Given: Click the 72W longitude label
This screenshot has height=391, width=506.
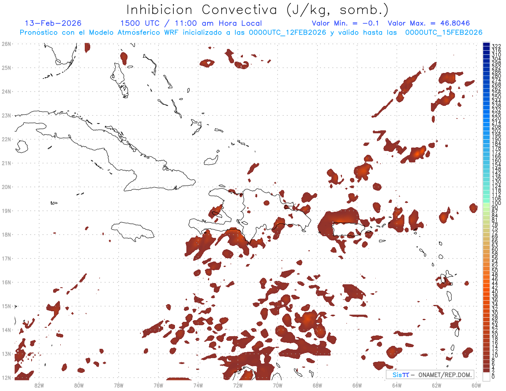Looking at the screenshot, I should point(238,385).
